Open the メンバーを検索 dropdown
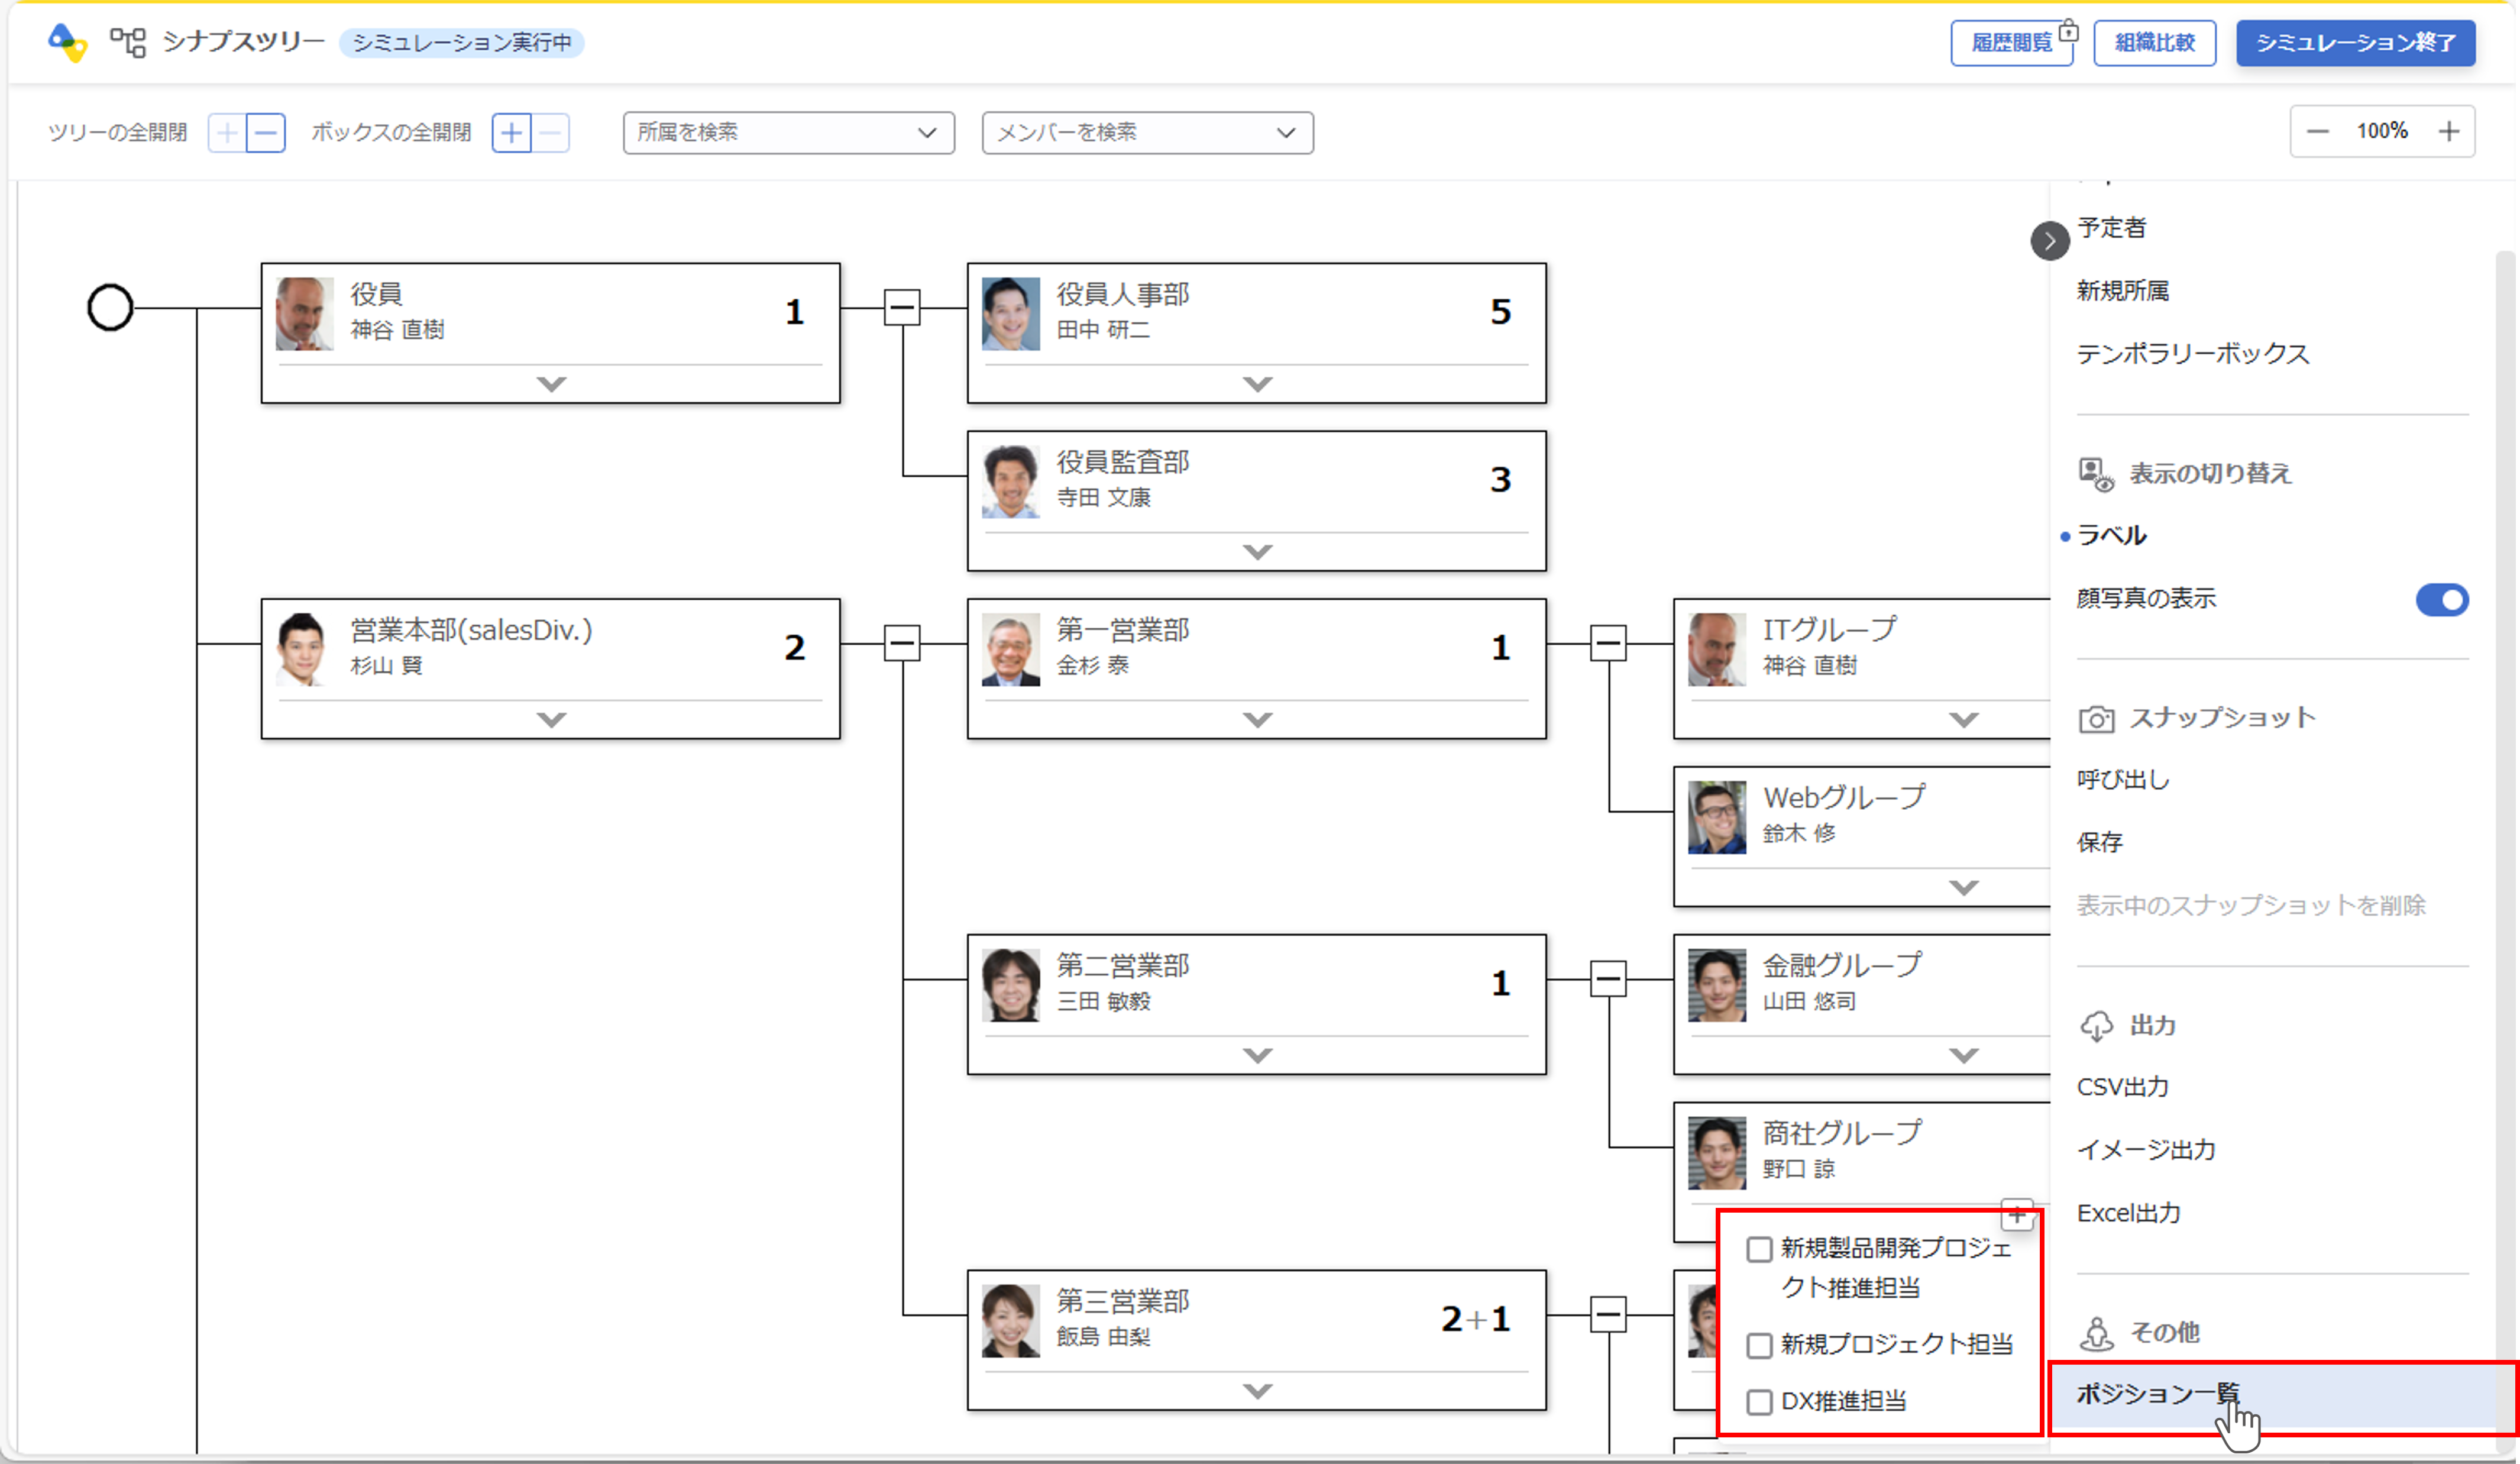 1147,132
